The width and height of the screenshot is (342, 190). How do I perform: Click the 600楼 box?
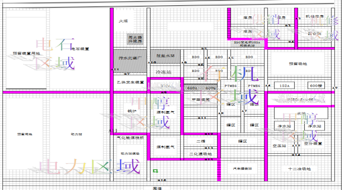316,86
